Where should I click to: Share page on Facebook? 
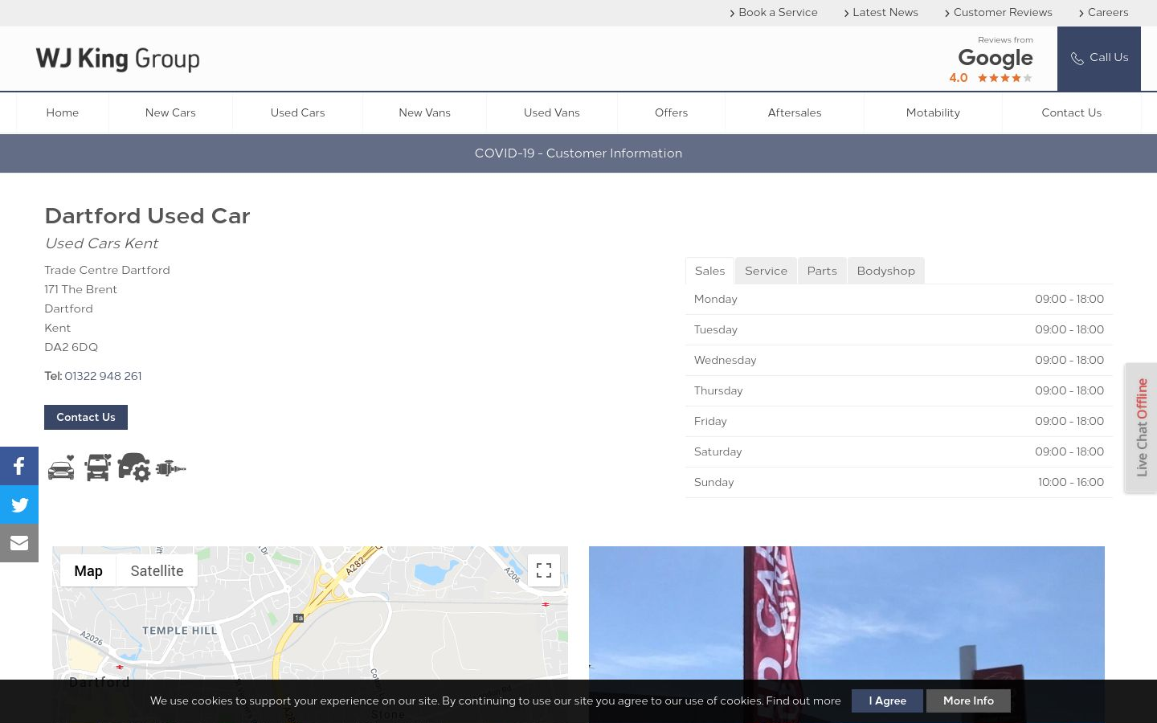[19, 466]
